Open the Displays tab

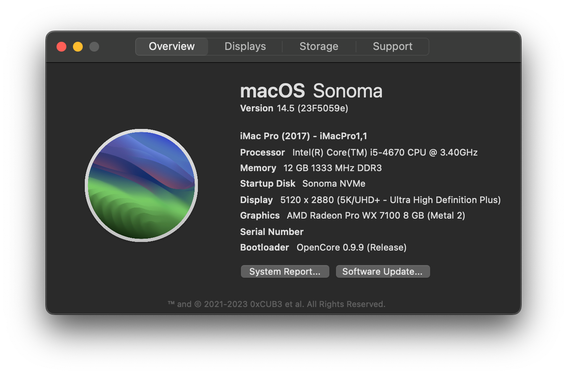tap(245, 46)
